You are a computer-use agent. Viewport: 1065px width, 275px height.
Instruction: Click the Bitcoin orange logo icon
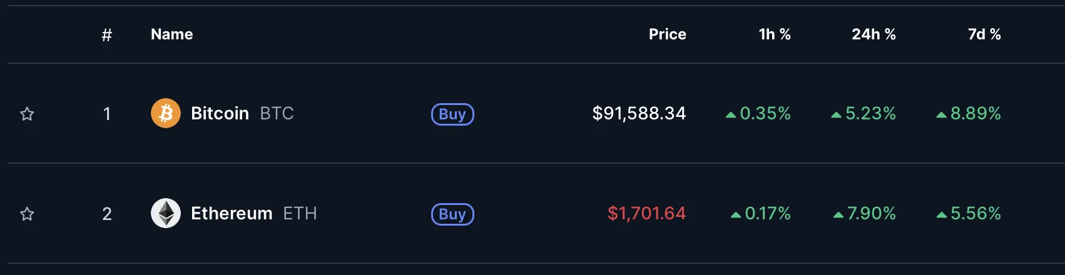(x=166, y=113)
